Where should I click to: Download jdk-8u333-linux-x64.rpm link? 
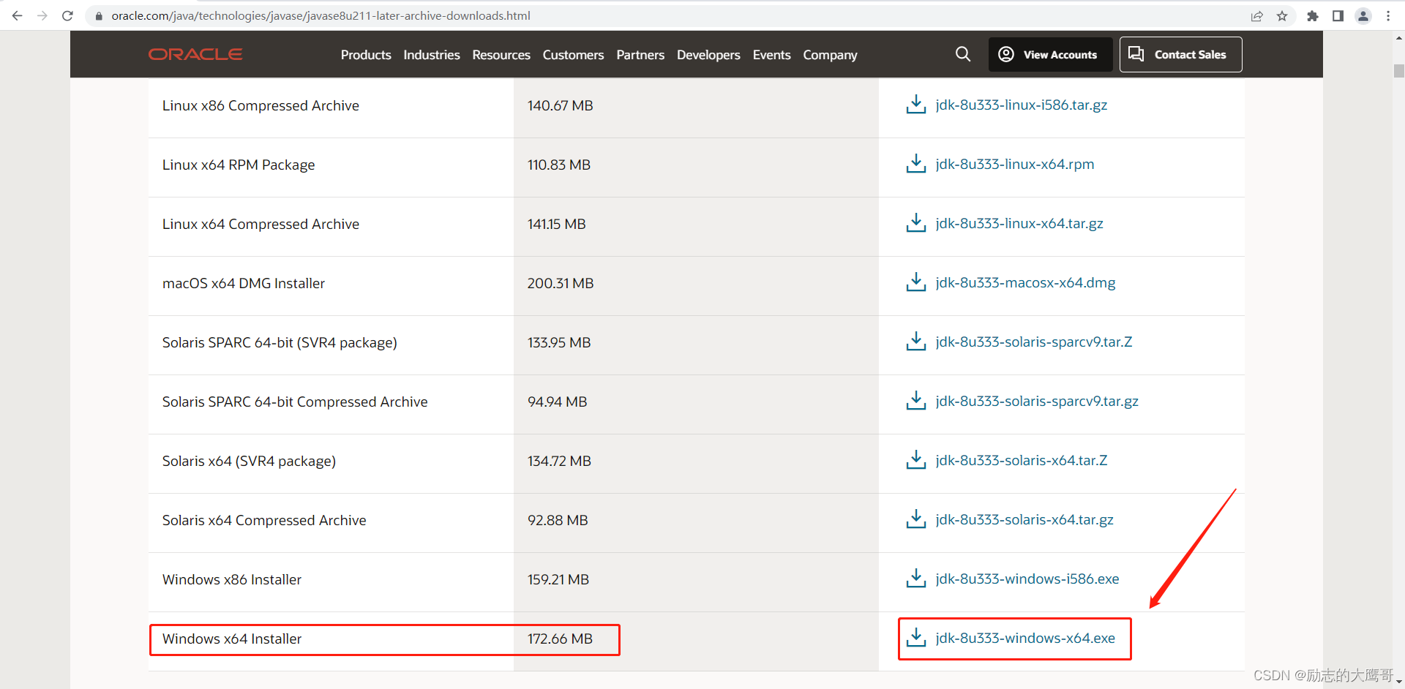click(x=1015, y=164)
